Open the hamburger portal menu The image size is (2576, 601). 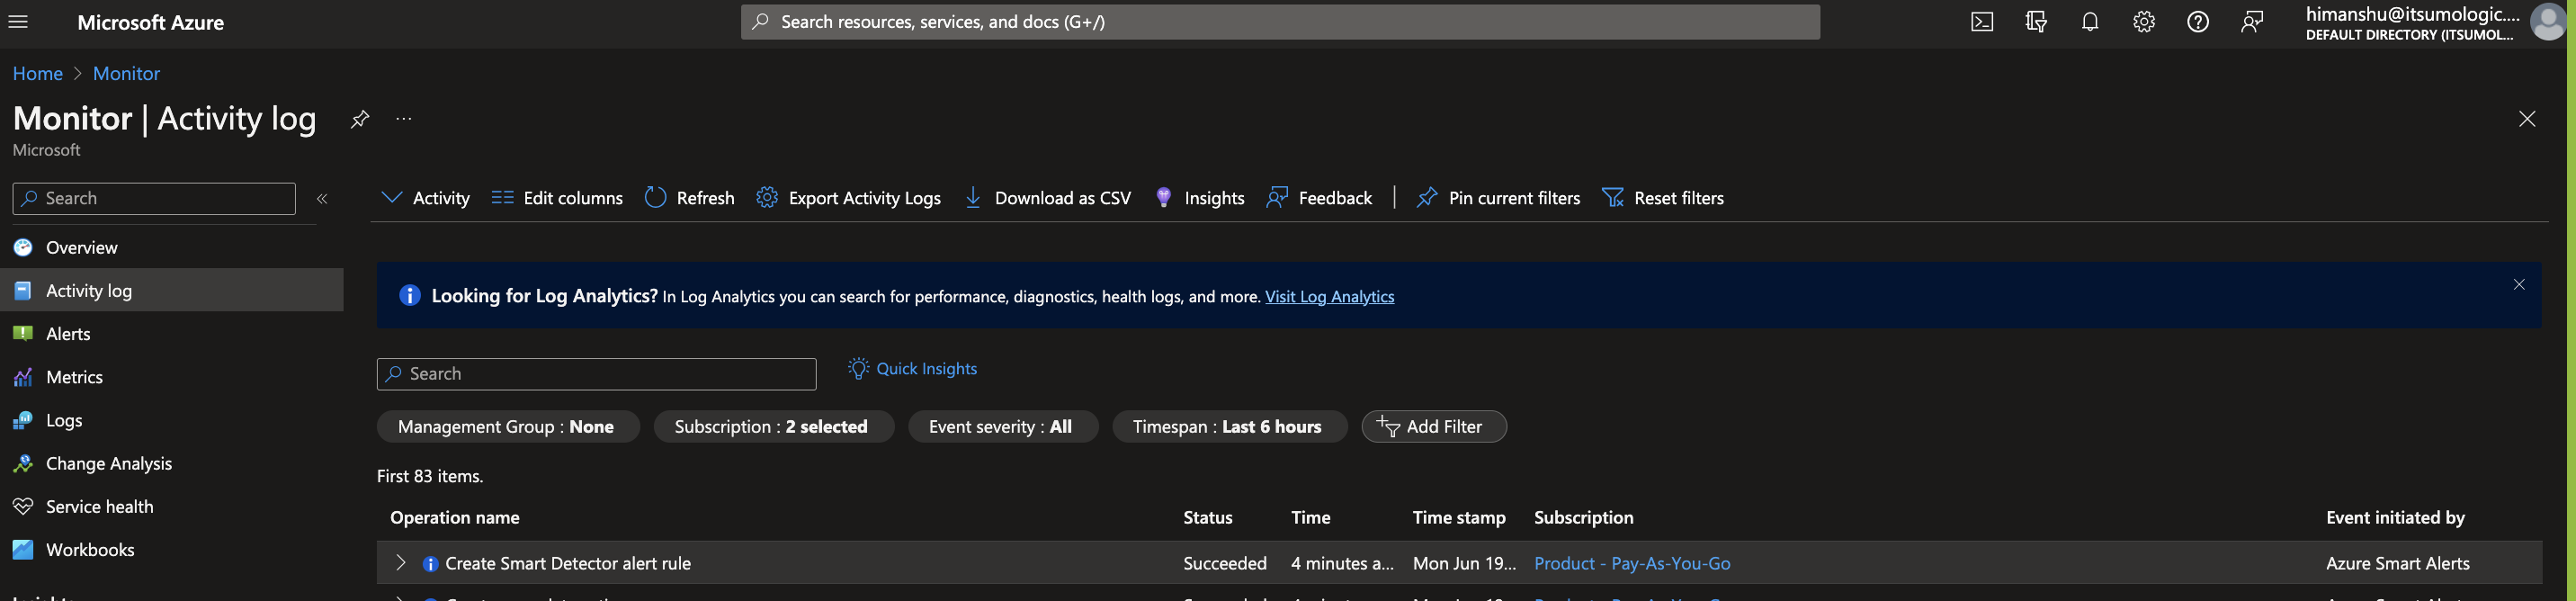pos(18,22)
